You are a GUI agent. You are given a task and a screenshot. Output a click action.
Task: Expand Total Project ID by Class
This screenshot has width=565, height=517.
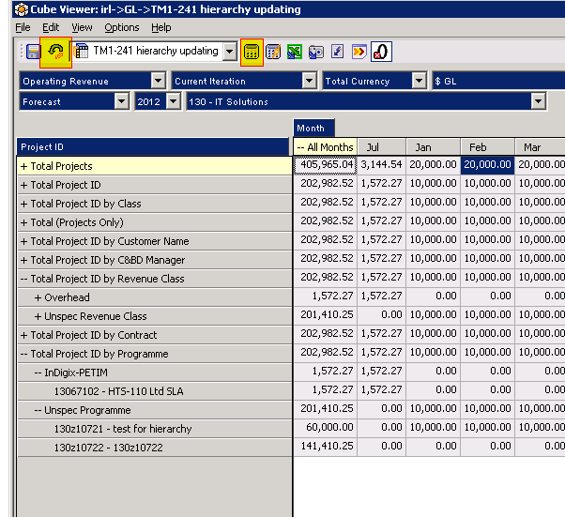pyautogui.click(x=23, y=204)
